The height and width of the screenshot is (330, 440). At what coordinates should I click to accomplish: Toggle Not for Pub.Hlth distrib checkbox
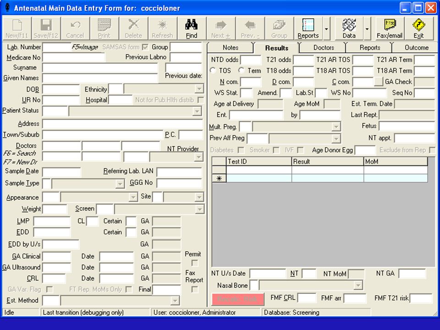click(200, 100)
